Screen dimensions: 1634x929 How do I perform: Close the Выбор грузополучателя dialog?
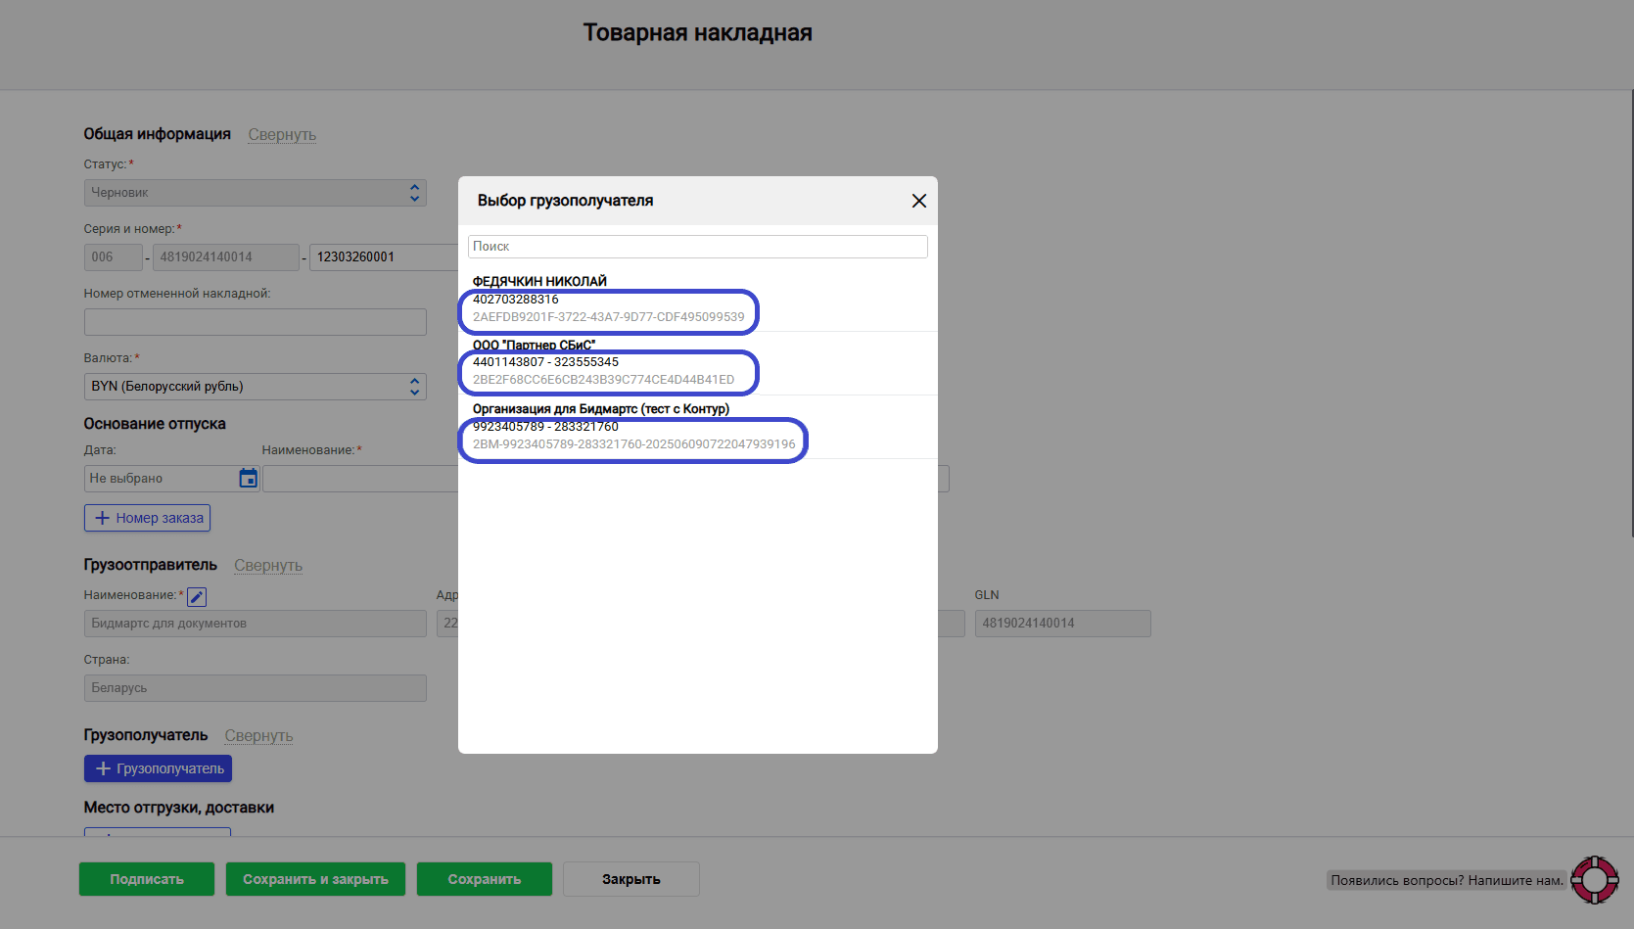coord(918,200)
